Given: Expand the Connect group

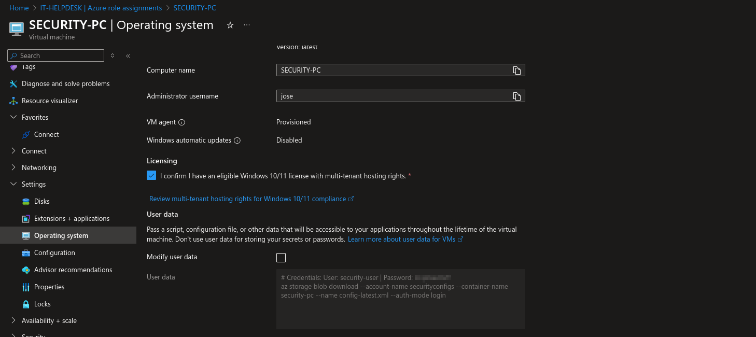Looking at the screenshot, I should [13, 151].
